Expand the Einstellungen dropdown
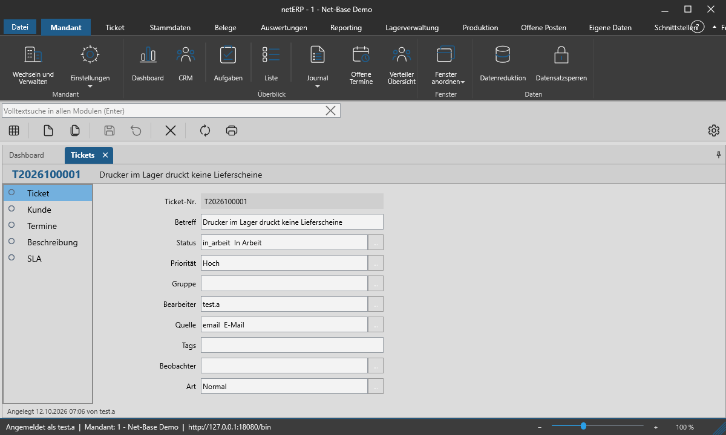The image size is (726, 435). tap(90, 86)
